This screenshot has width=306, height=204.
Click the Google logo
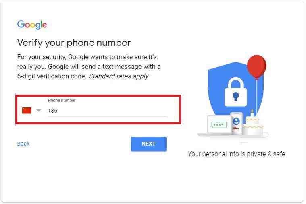(x=32, y=25)
